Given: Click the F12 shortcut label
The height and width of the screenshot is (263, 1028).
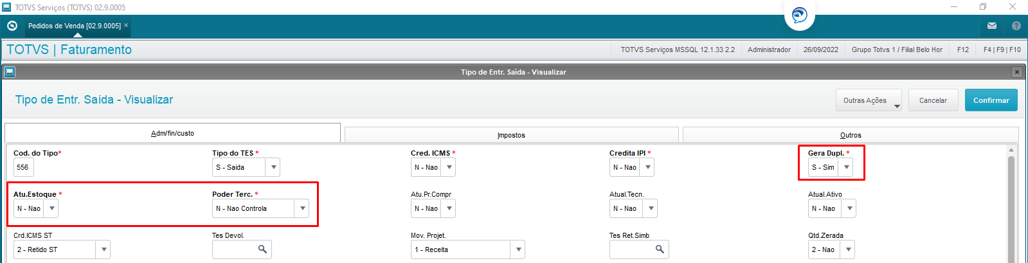Looking at the screenshot, I should click(962, 50).
